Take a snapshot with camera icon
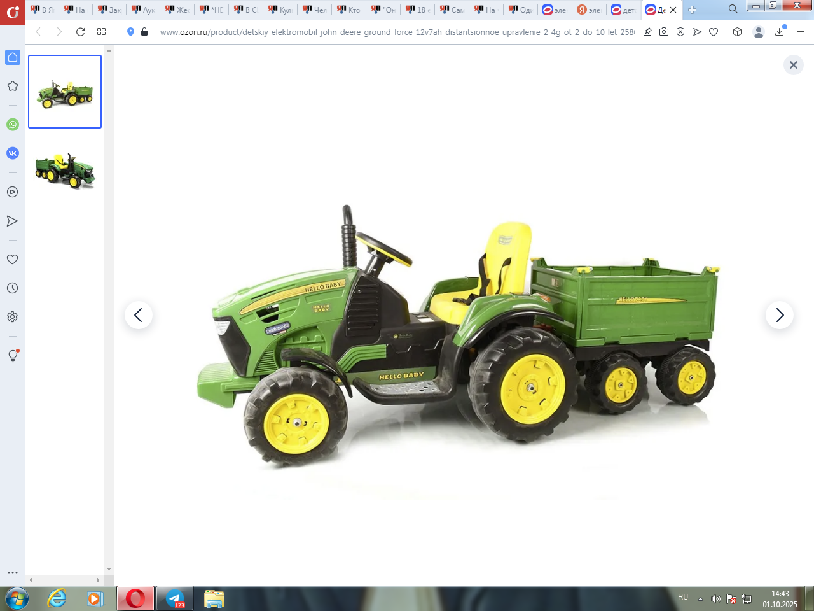Viewport: 814px width, 611px height. pyautogui.click(x=664, y=32)
